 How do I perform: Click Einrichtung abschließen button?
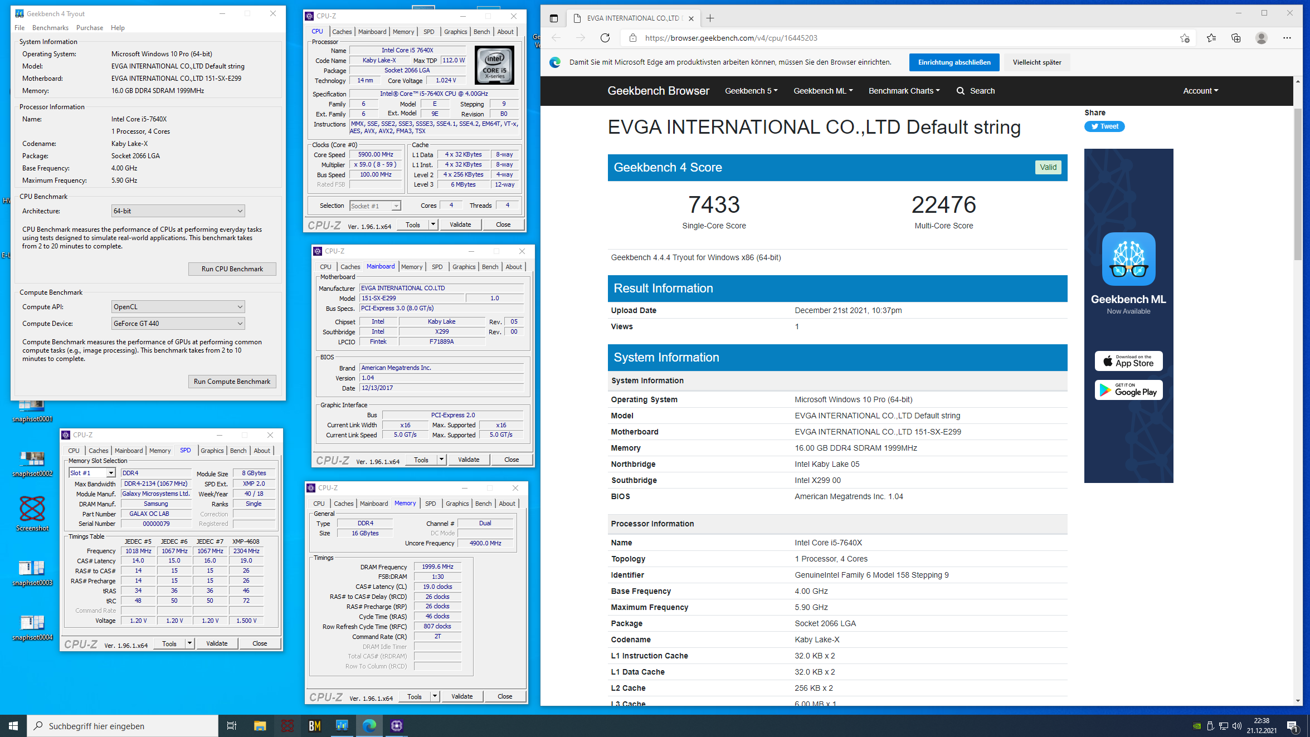click(x=954, y=62)
